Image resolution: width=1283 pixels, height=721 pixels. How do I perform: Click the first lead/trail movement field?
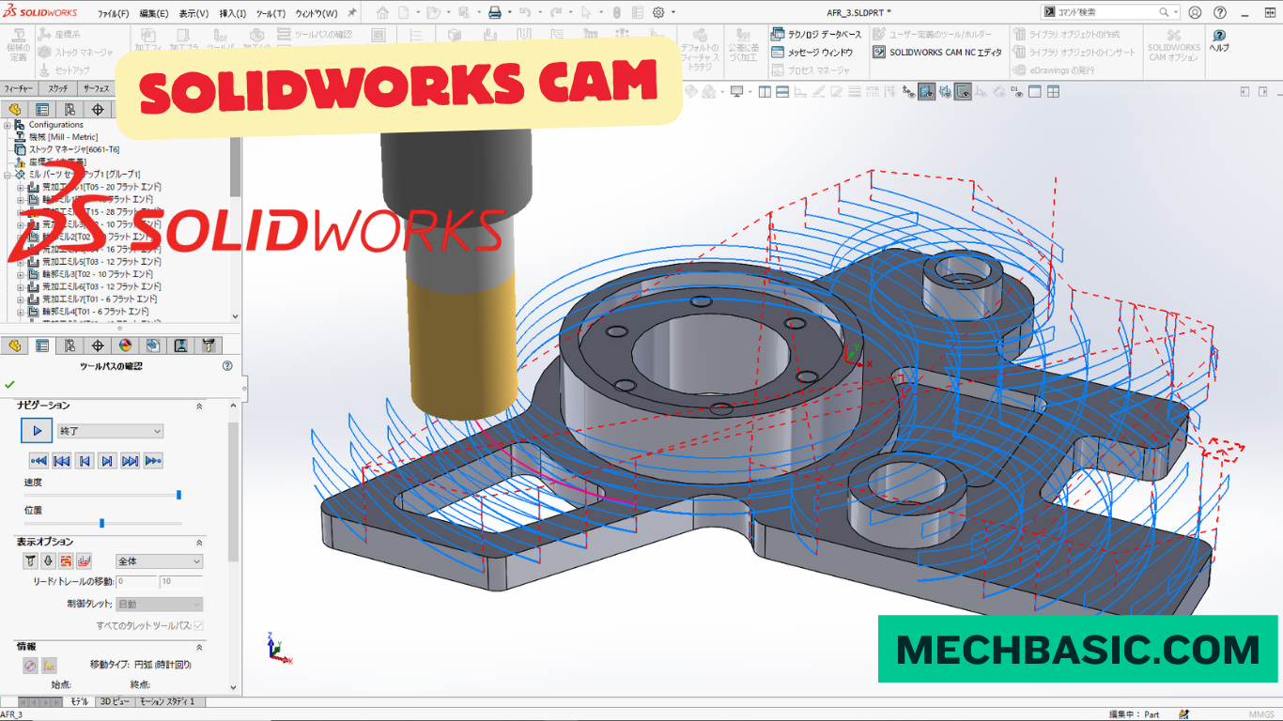tap(136, 582)
